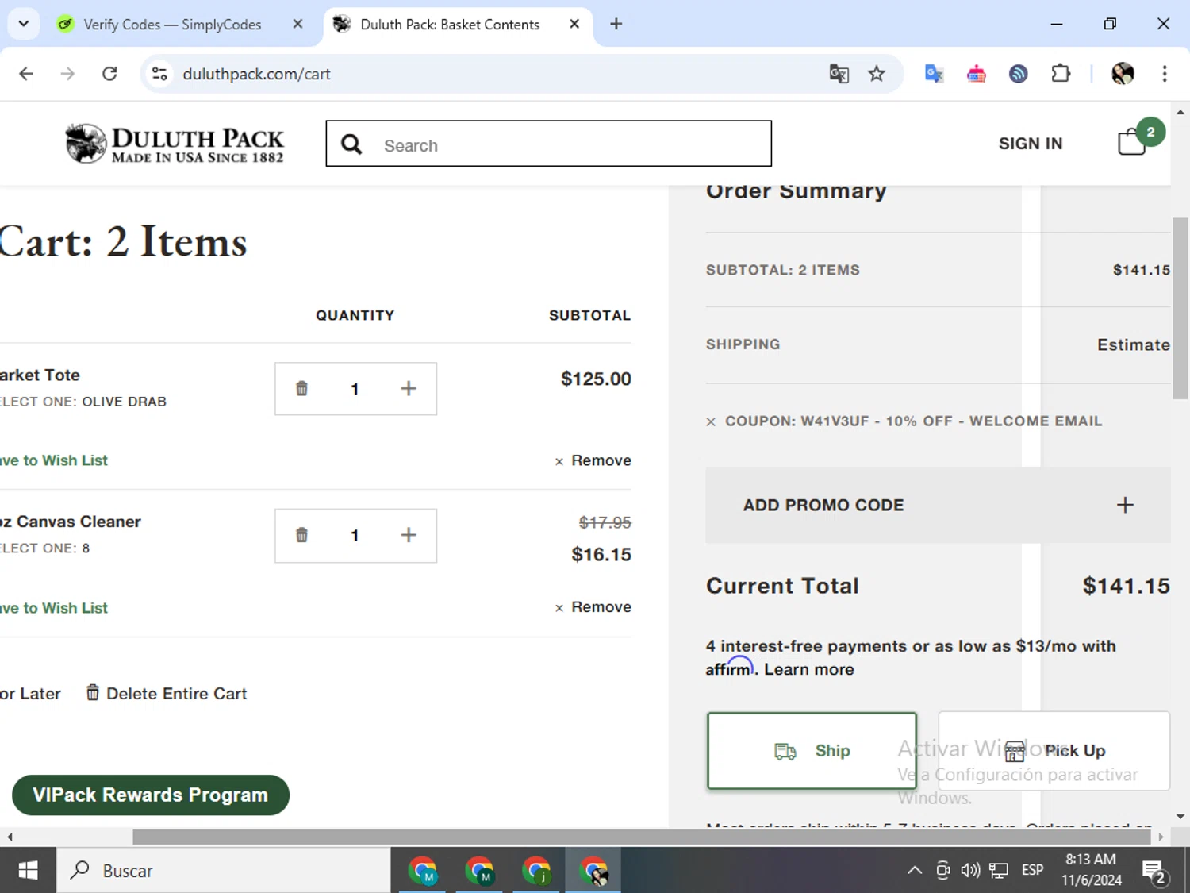This screenshot has width=1190, height=893.
Task: Switch to Verify Codes SimplyCodes tab
Action: (172, 25)
